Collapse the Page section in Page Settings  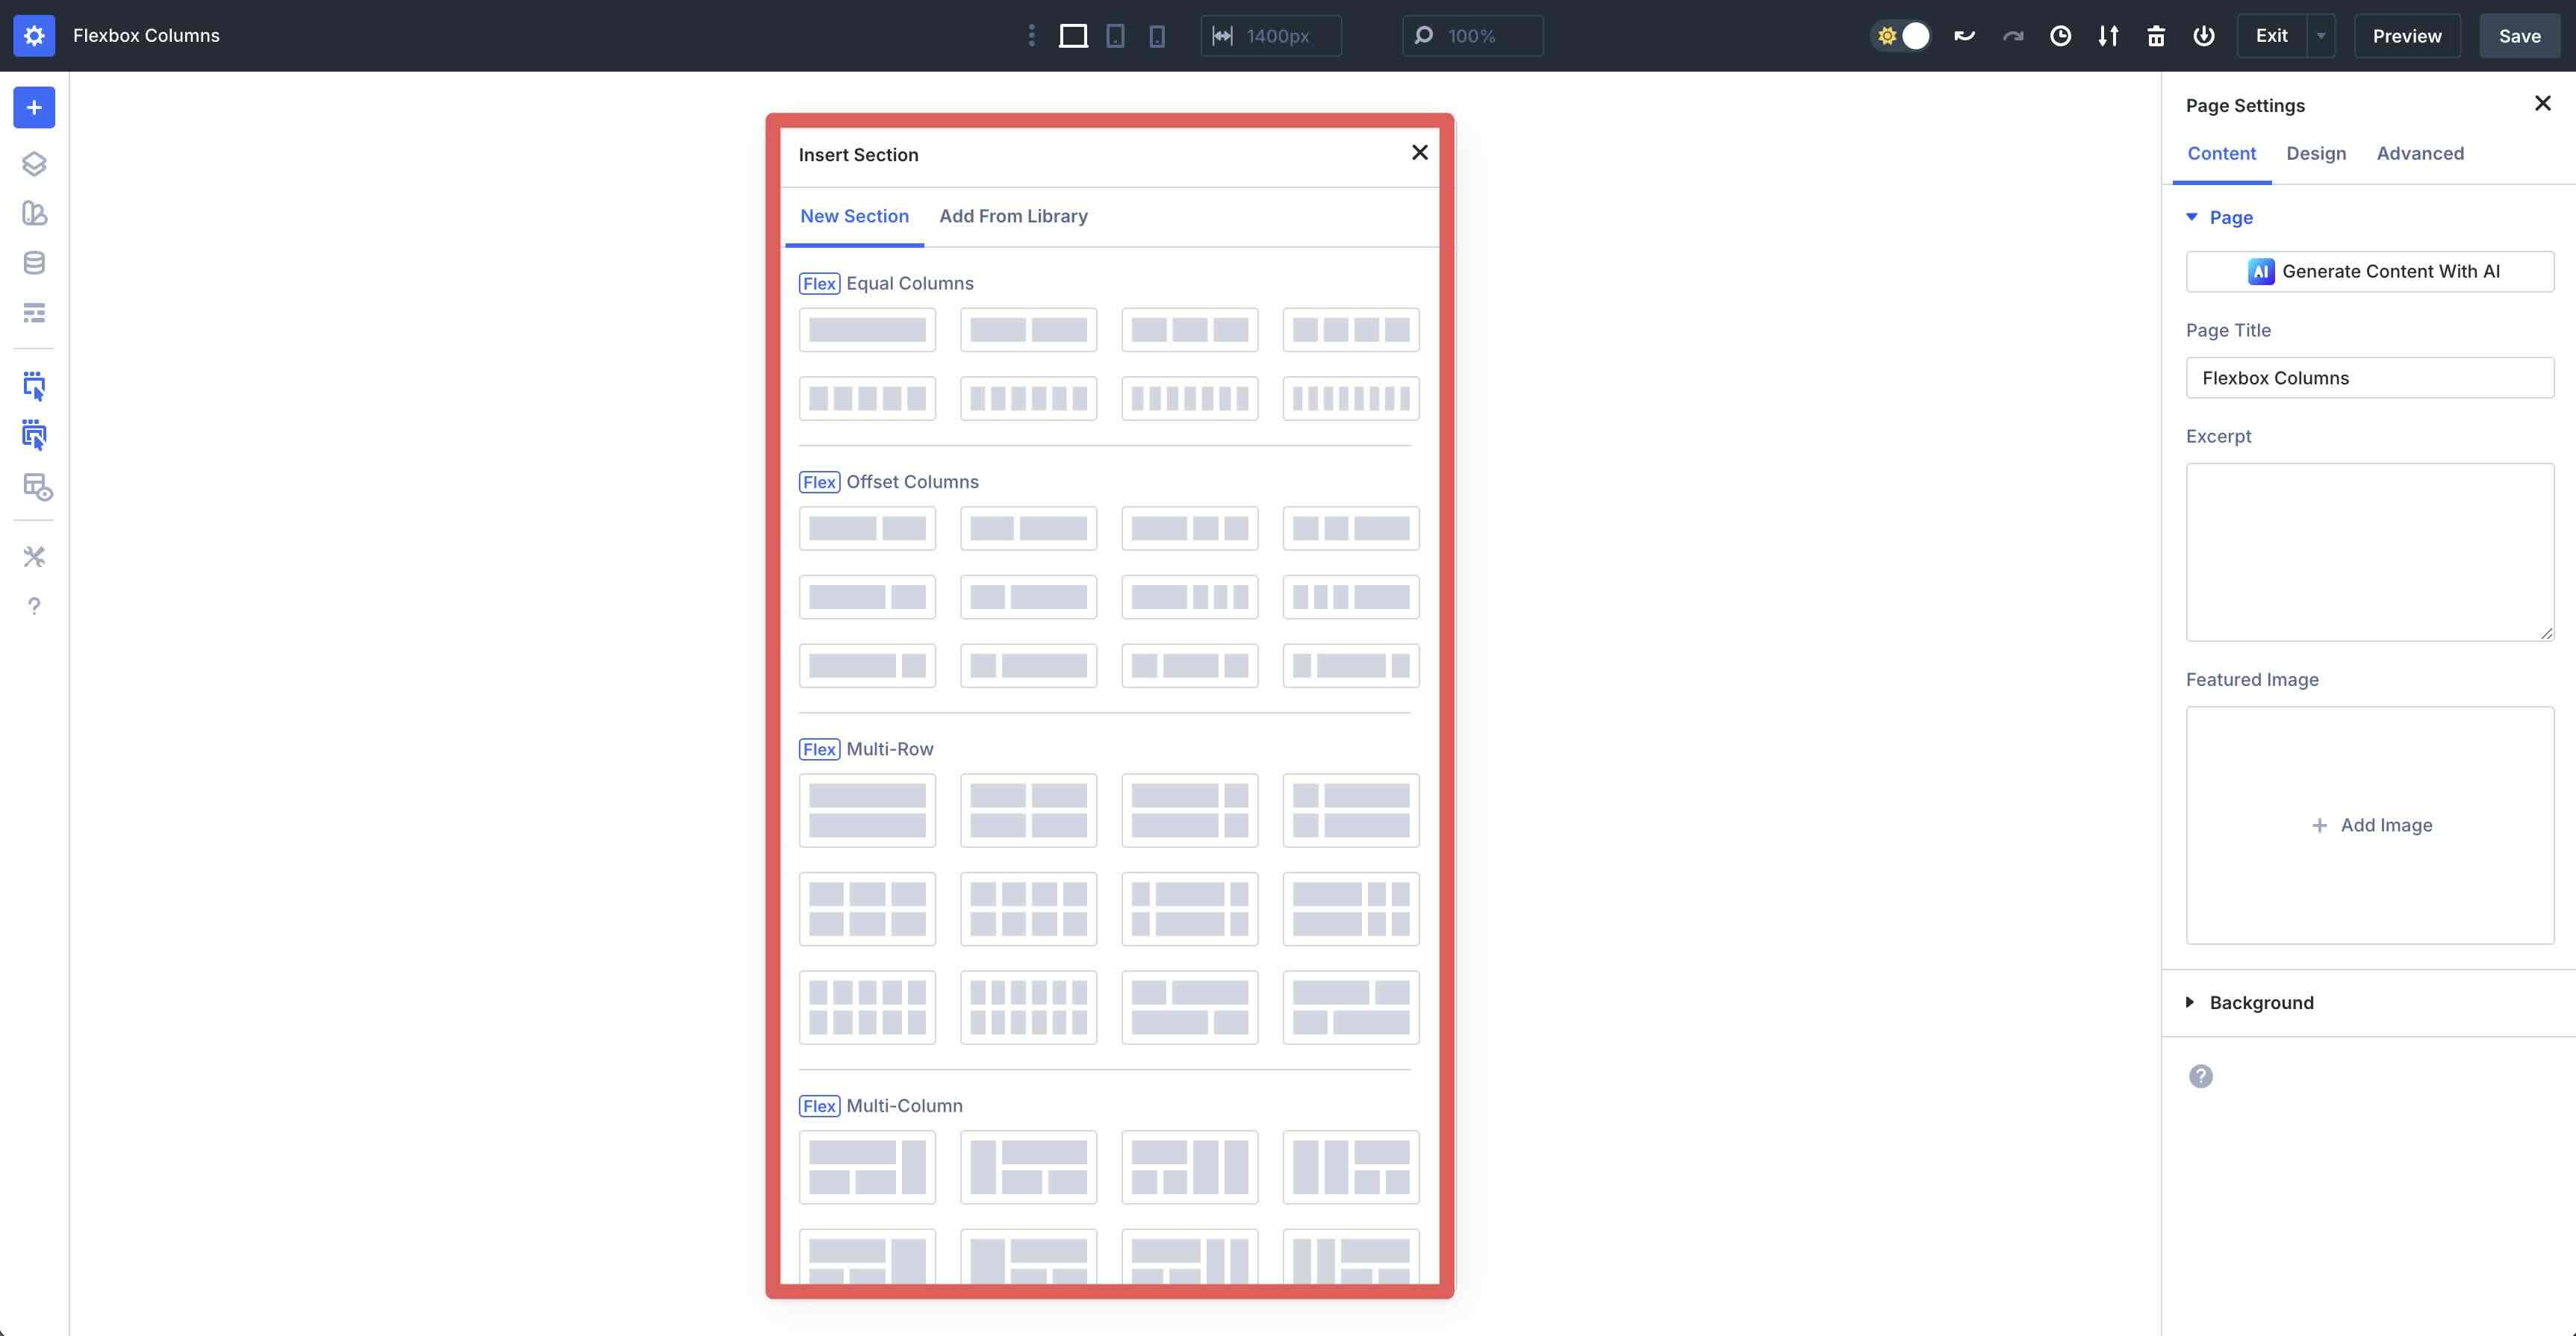click(x=2192, y=217)
